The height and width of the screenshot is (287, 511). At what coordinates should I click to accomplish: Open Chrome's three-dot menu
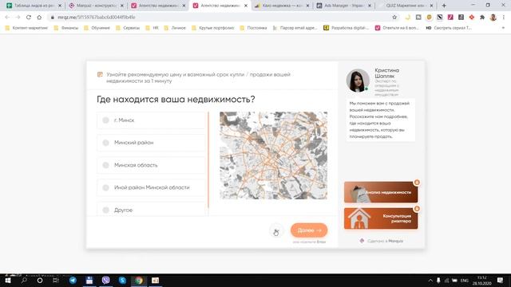click(504, 18)
